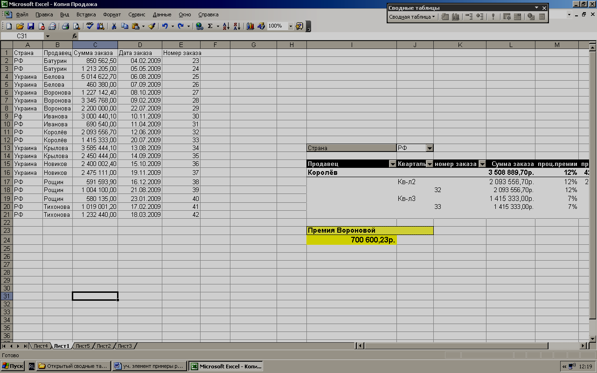Sort ascending using the A-Z icon
This screenshot has width=597, height=373.
[x=226, y=26]
